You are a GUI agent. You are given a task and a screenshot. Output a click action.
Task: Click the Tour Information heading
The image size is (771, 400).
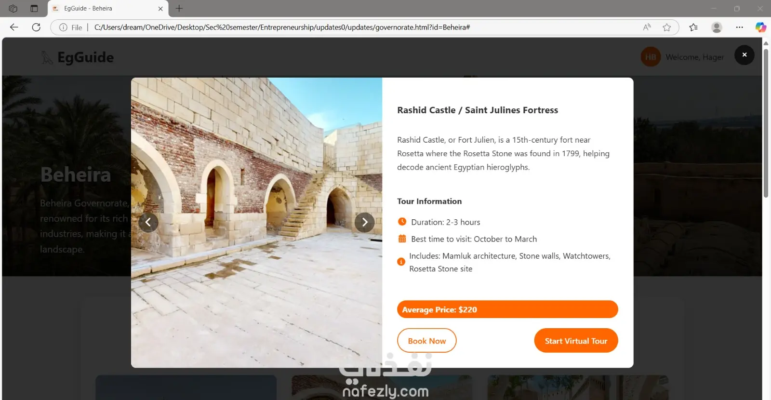[429, 201]
